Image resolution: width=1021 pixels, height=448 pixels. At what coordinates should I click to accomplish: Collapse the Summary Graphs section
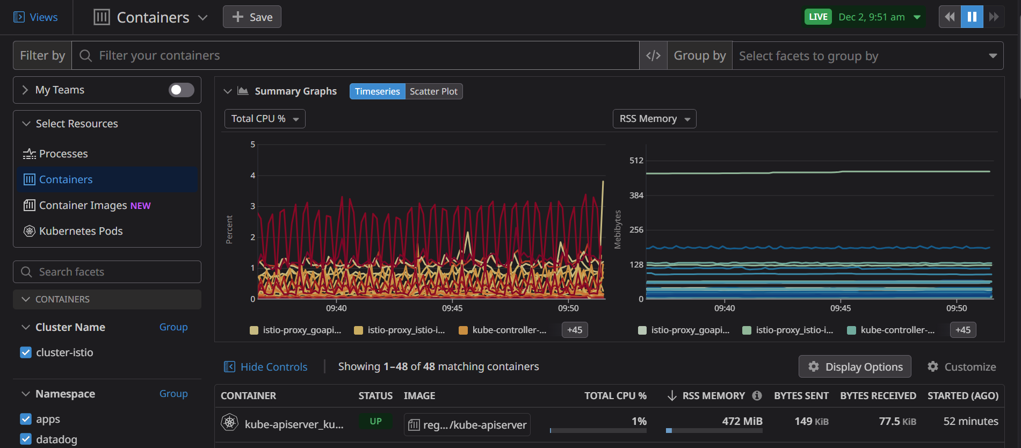(x=228, y=91)
